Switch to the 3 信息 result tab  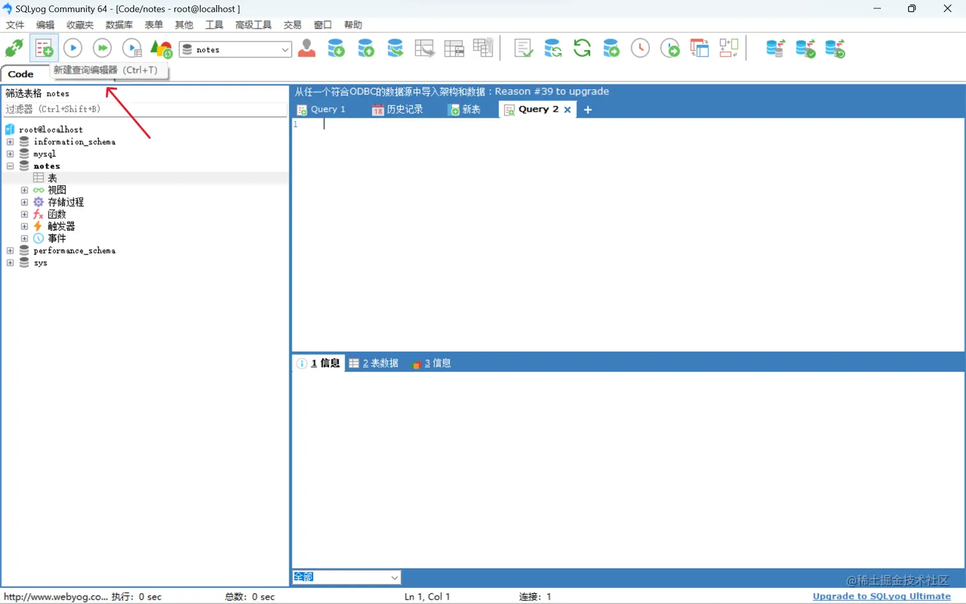coord(431,363)
